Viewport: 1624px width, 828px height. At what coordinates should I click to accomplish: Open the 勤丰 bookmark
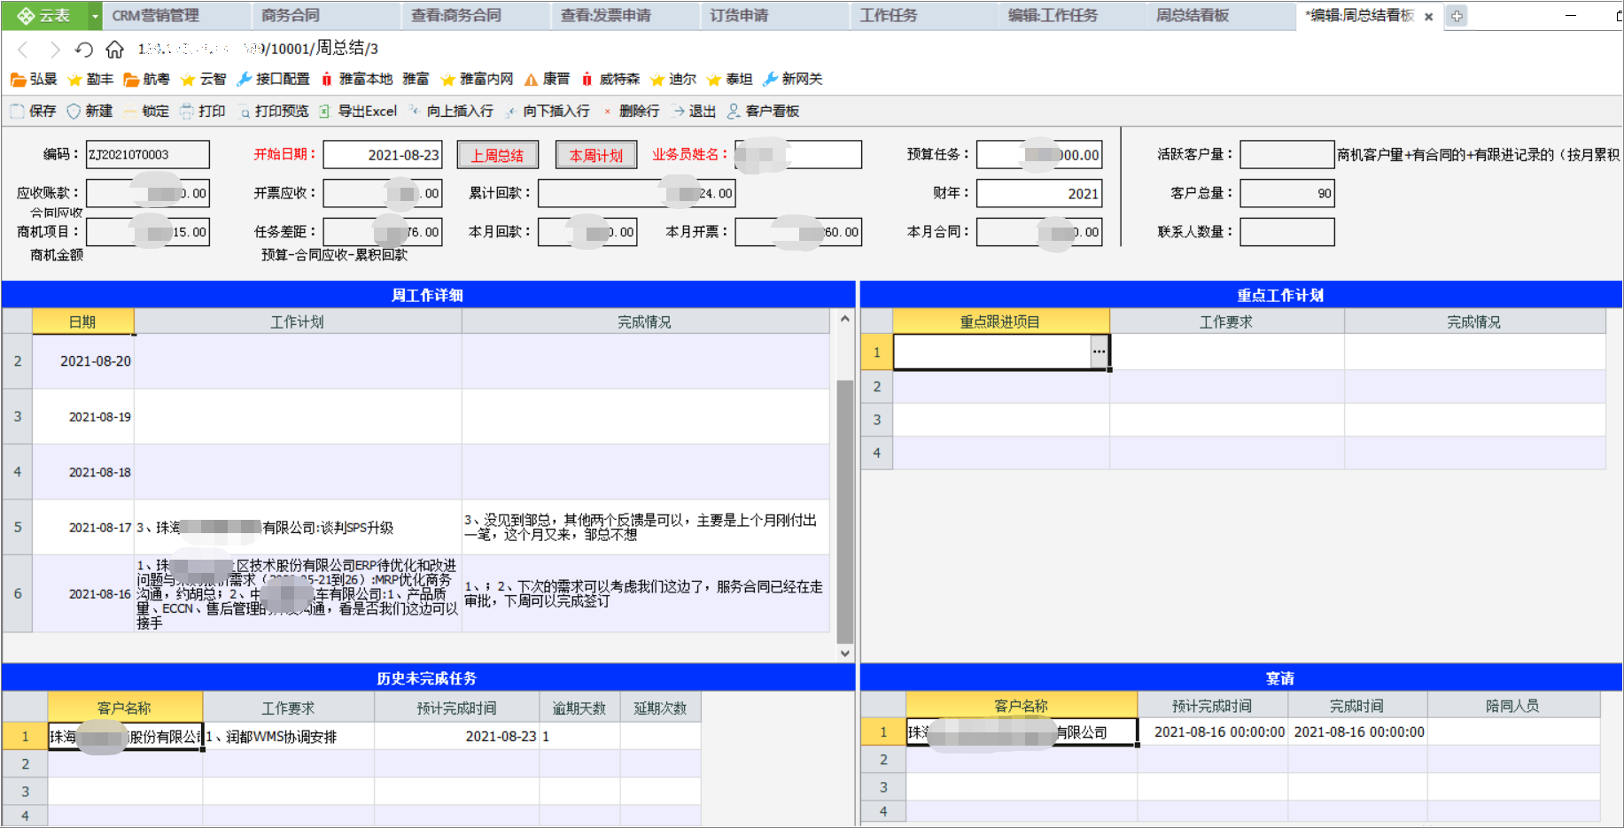[x=90, y=79]
